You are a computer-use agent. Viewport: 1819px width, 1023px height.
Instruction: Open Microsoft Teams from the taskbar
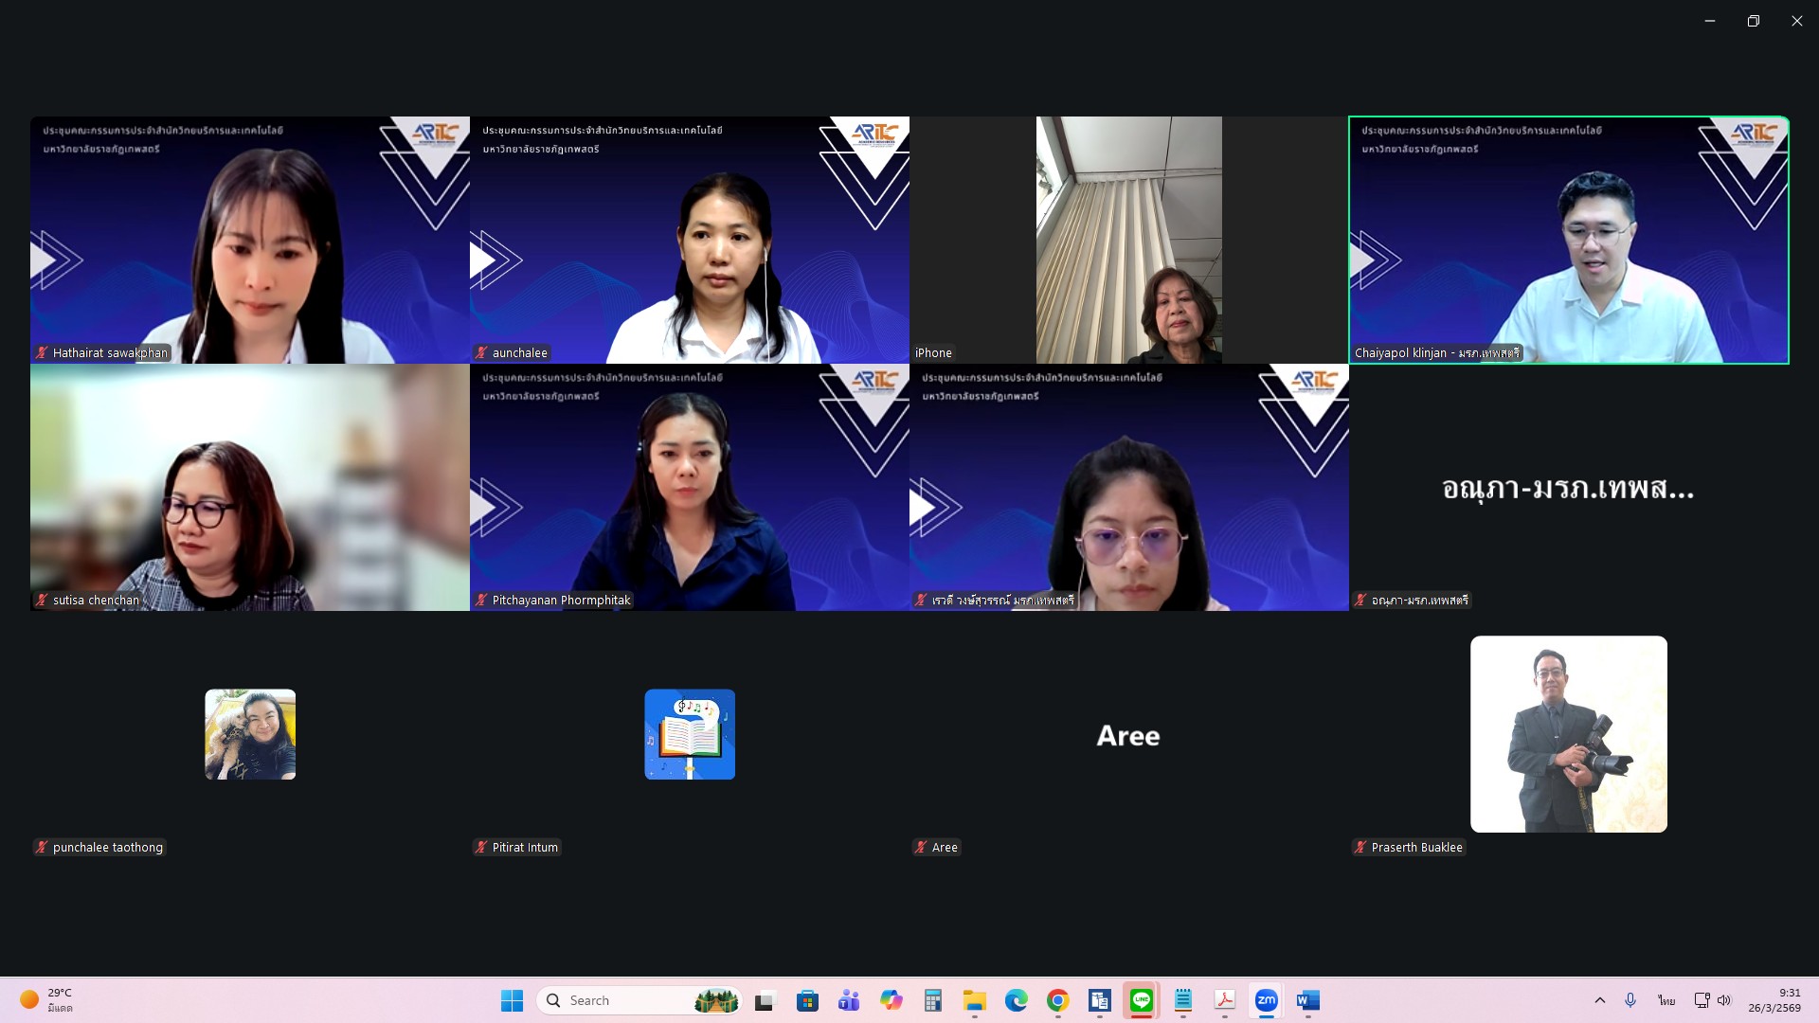(x=849, y=1000)
